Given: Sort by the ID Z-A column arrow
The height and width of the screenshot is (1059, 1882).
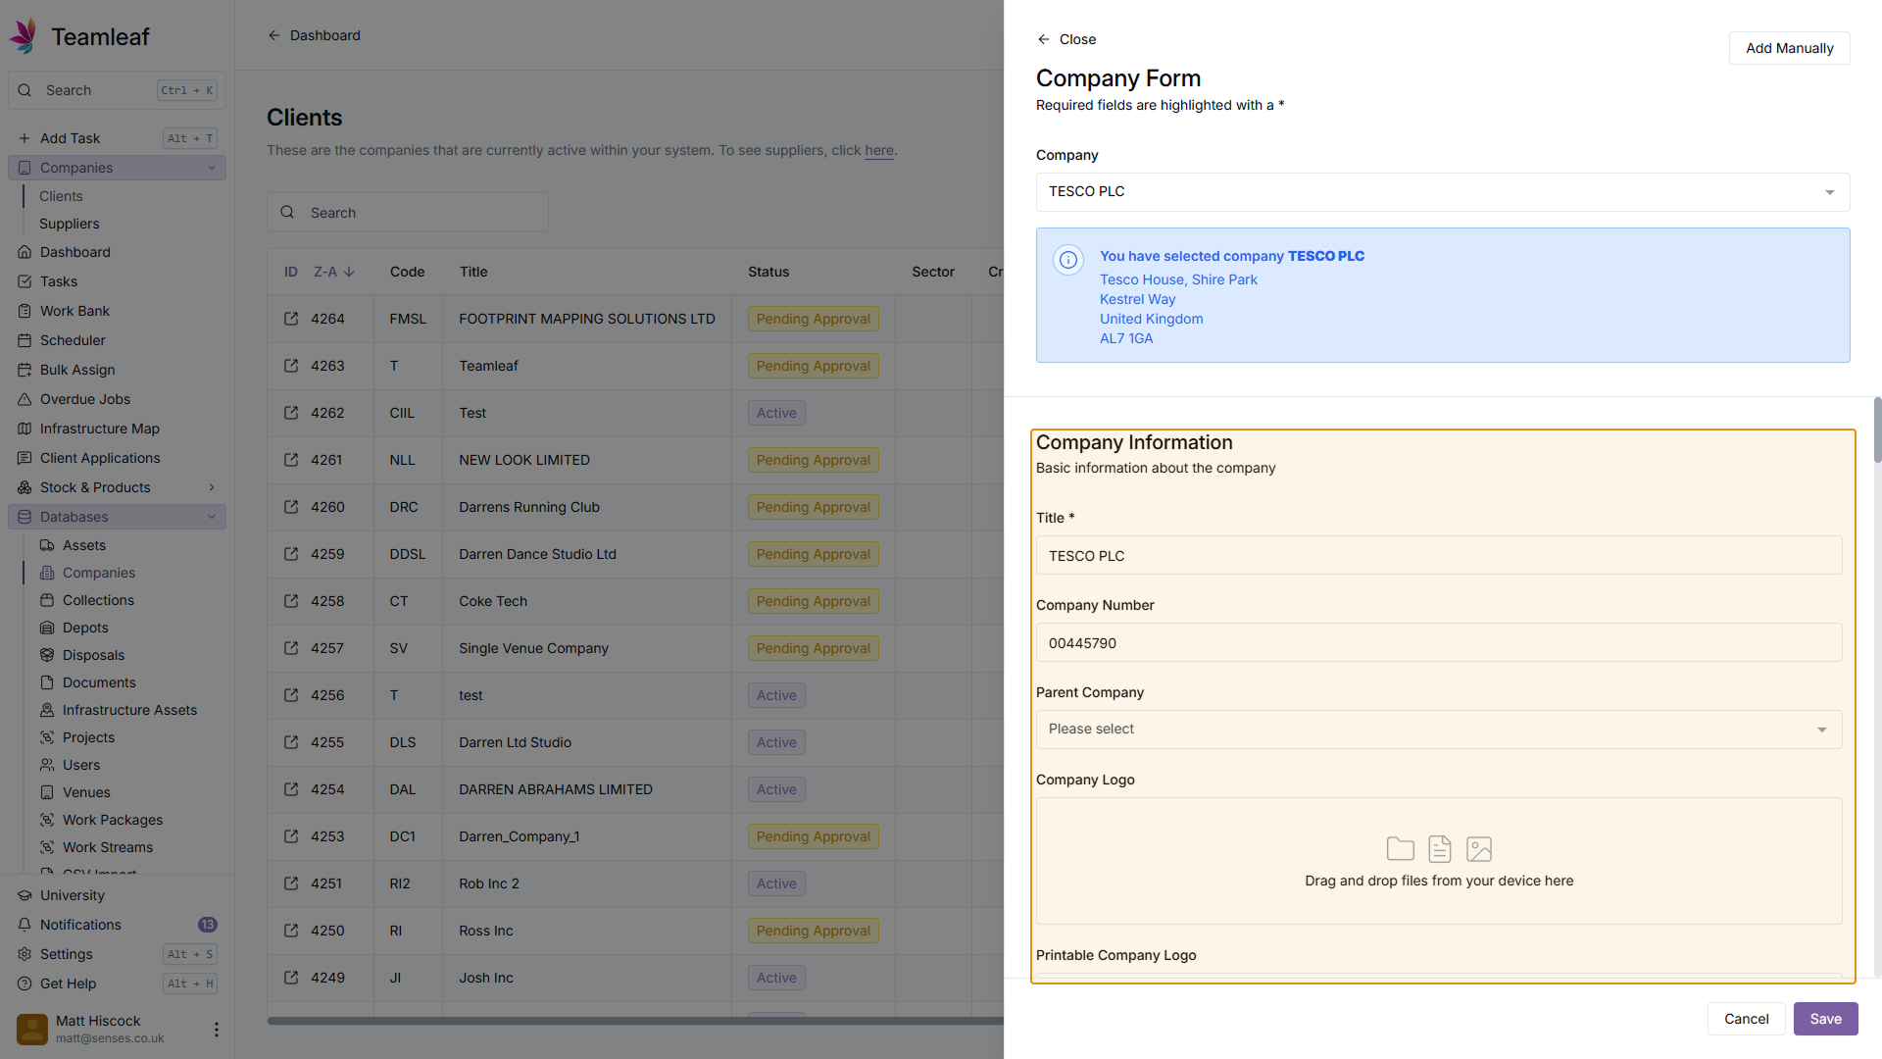Looking at the screenshot, I should coord(349,272).
